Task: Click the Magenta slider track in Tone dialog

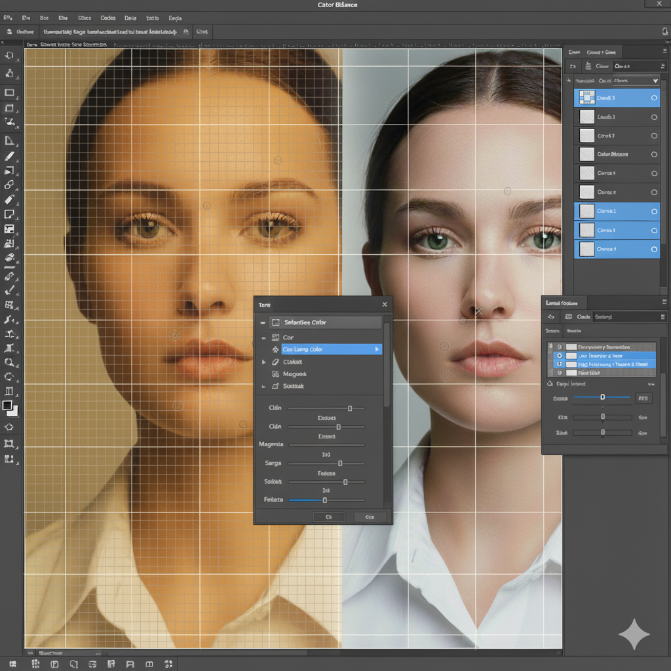Action: click(326, 445)
